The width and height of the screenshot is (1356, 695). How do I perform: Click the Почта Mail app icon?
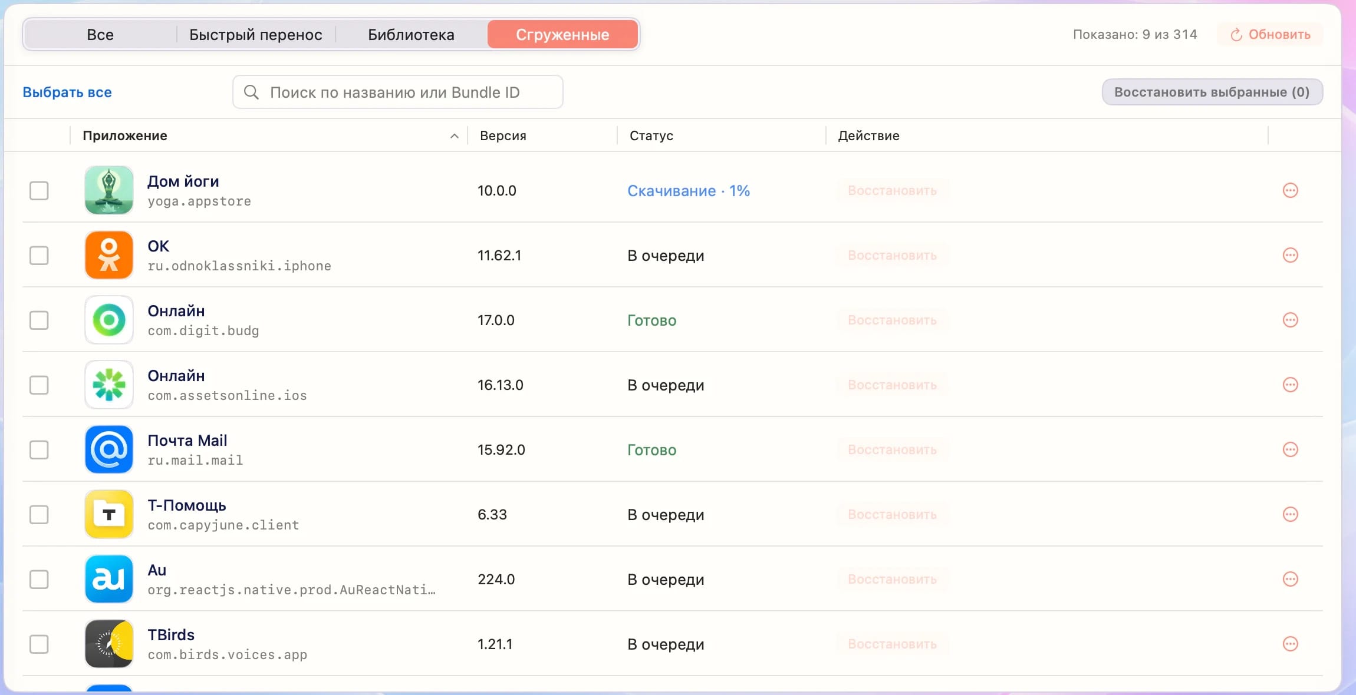pos(109,449)
